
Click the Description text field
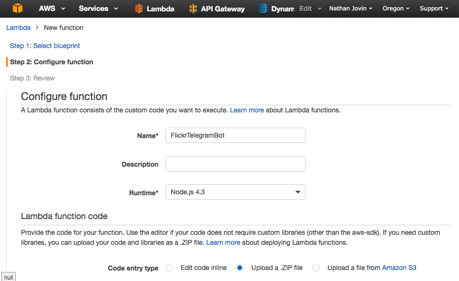click(x=235, y=164)
